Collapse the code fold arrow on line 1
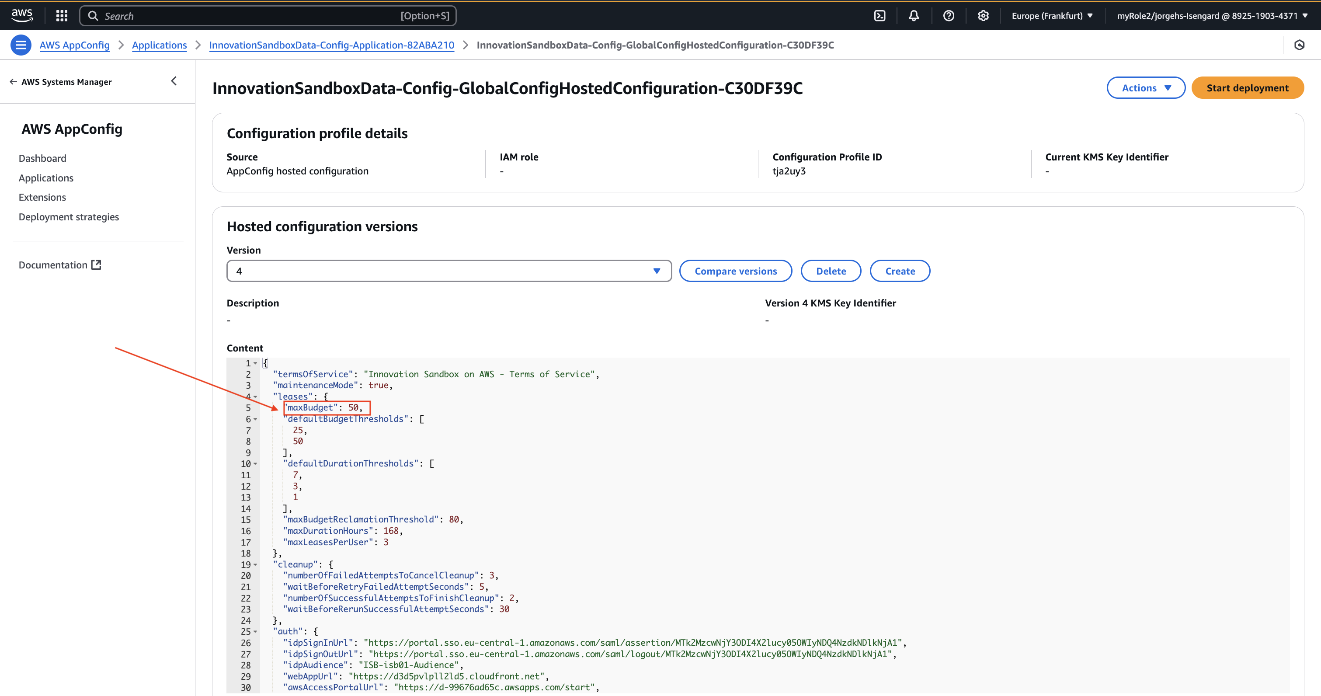This screenshot has width=1321, height=696. click(255, 363)
